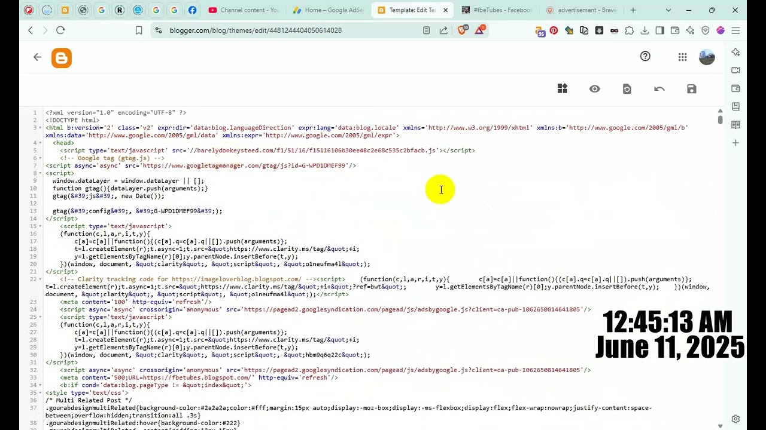Preview the theme with the eye icon
This screenshot has width=766, height=430.
click(x=594, y=88)
